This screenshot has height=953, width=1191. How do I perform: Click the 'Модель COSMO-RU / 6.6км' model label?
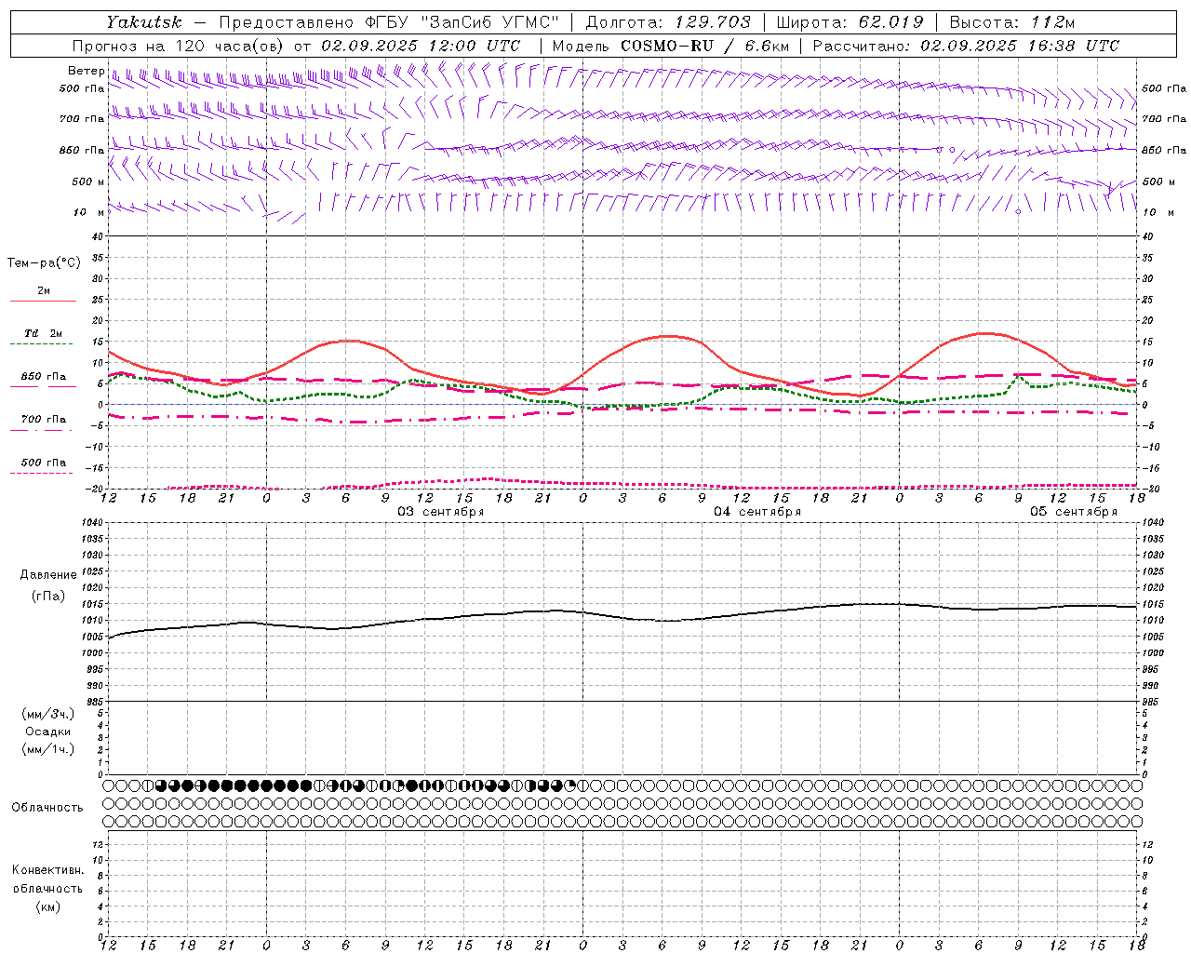pyautogui.click(x=670, y=46)
